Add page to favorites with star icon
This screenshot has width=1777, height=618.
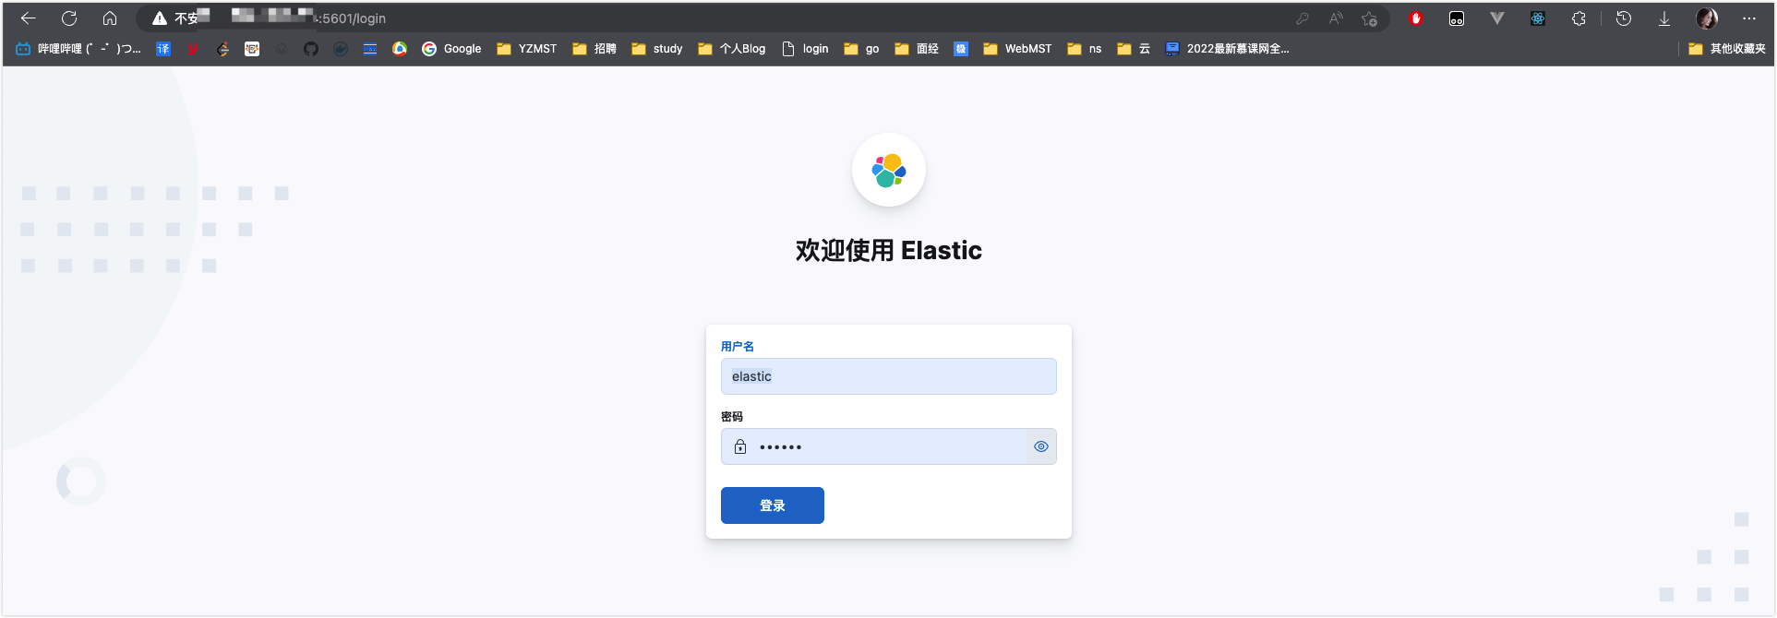point(1370,18)
